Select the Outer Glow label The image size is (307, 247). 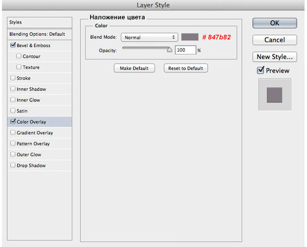pos(29,155)
